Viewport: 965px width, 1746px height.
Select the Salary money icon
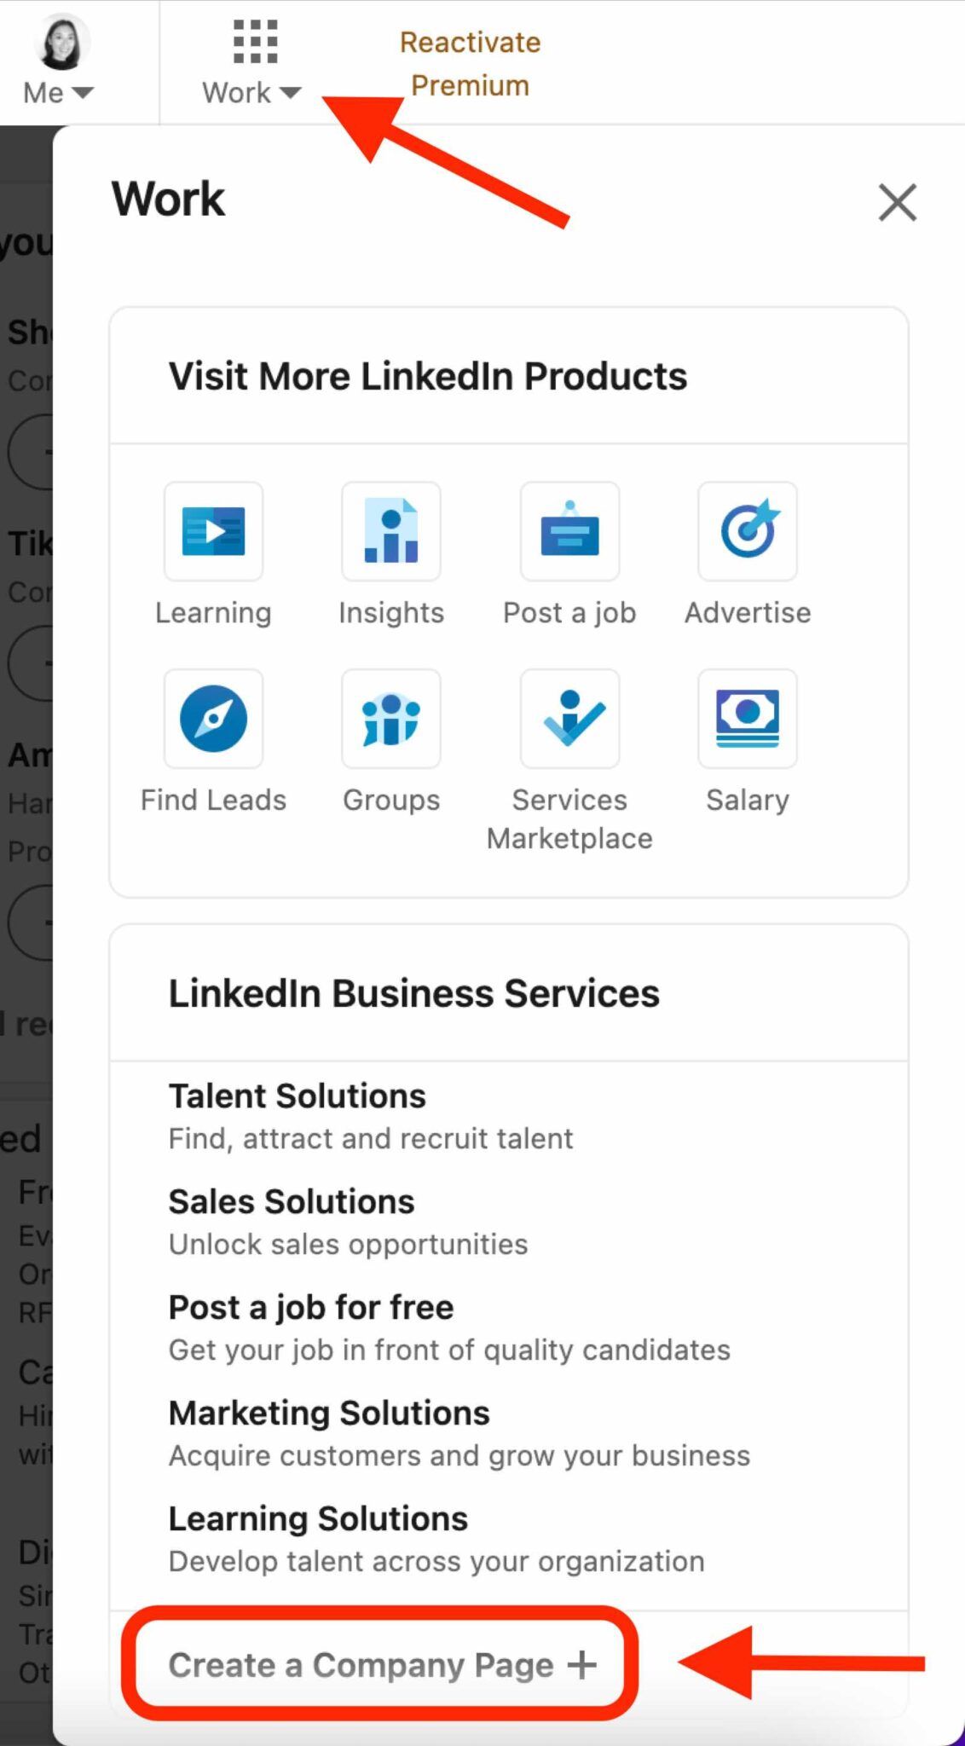pos(747,720)
